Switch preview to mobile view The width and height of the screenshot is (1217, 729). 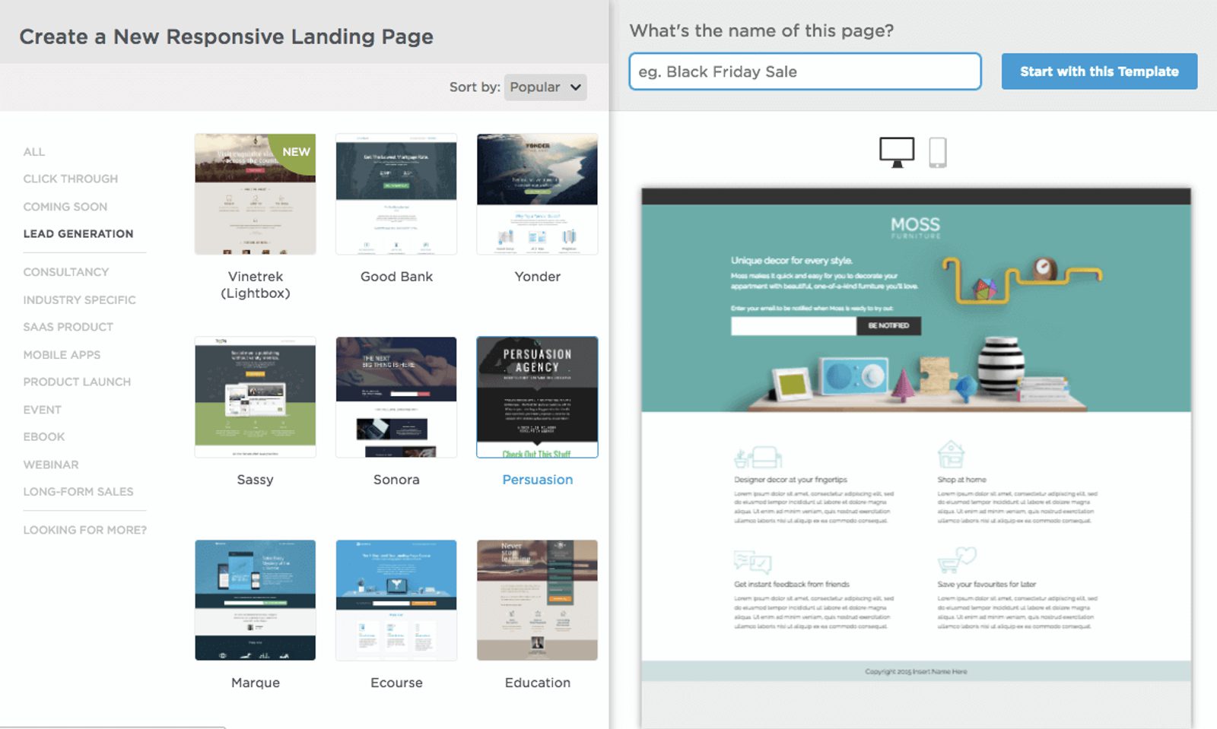tap(937, 151)
